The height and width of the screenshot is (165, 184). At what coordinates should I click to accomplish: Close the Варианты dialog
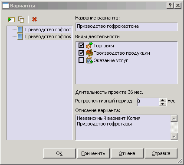tap(178, 6)
